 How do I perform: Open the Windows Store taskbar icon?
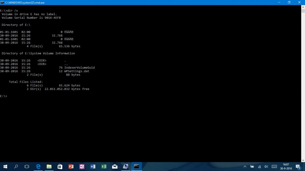[60, 166]
